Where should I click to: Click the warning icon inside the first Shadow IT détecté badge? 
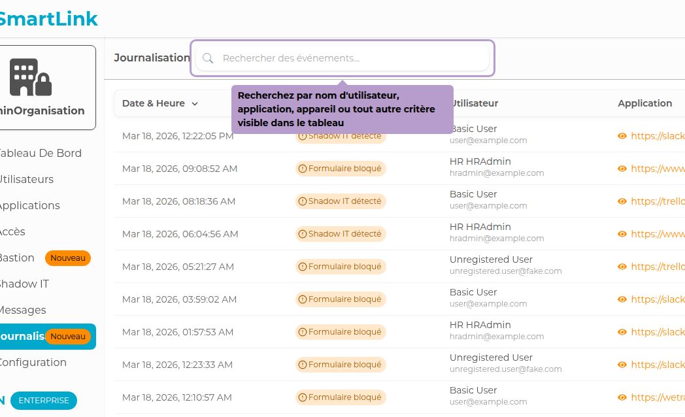[301, 135]
